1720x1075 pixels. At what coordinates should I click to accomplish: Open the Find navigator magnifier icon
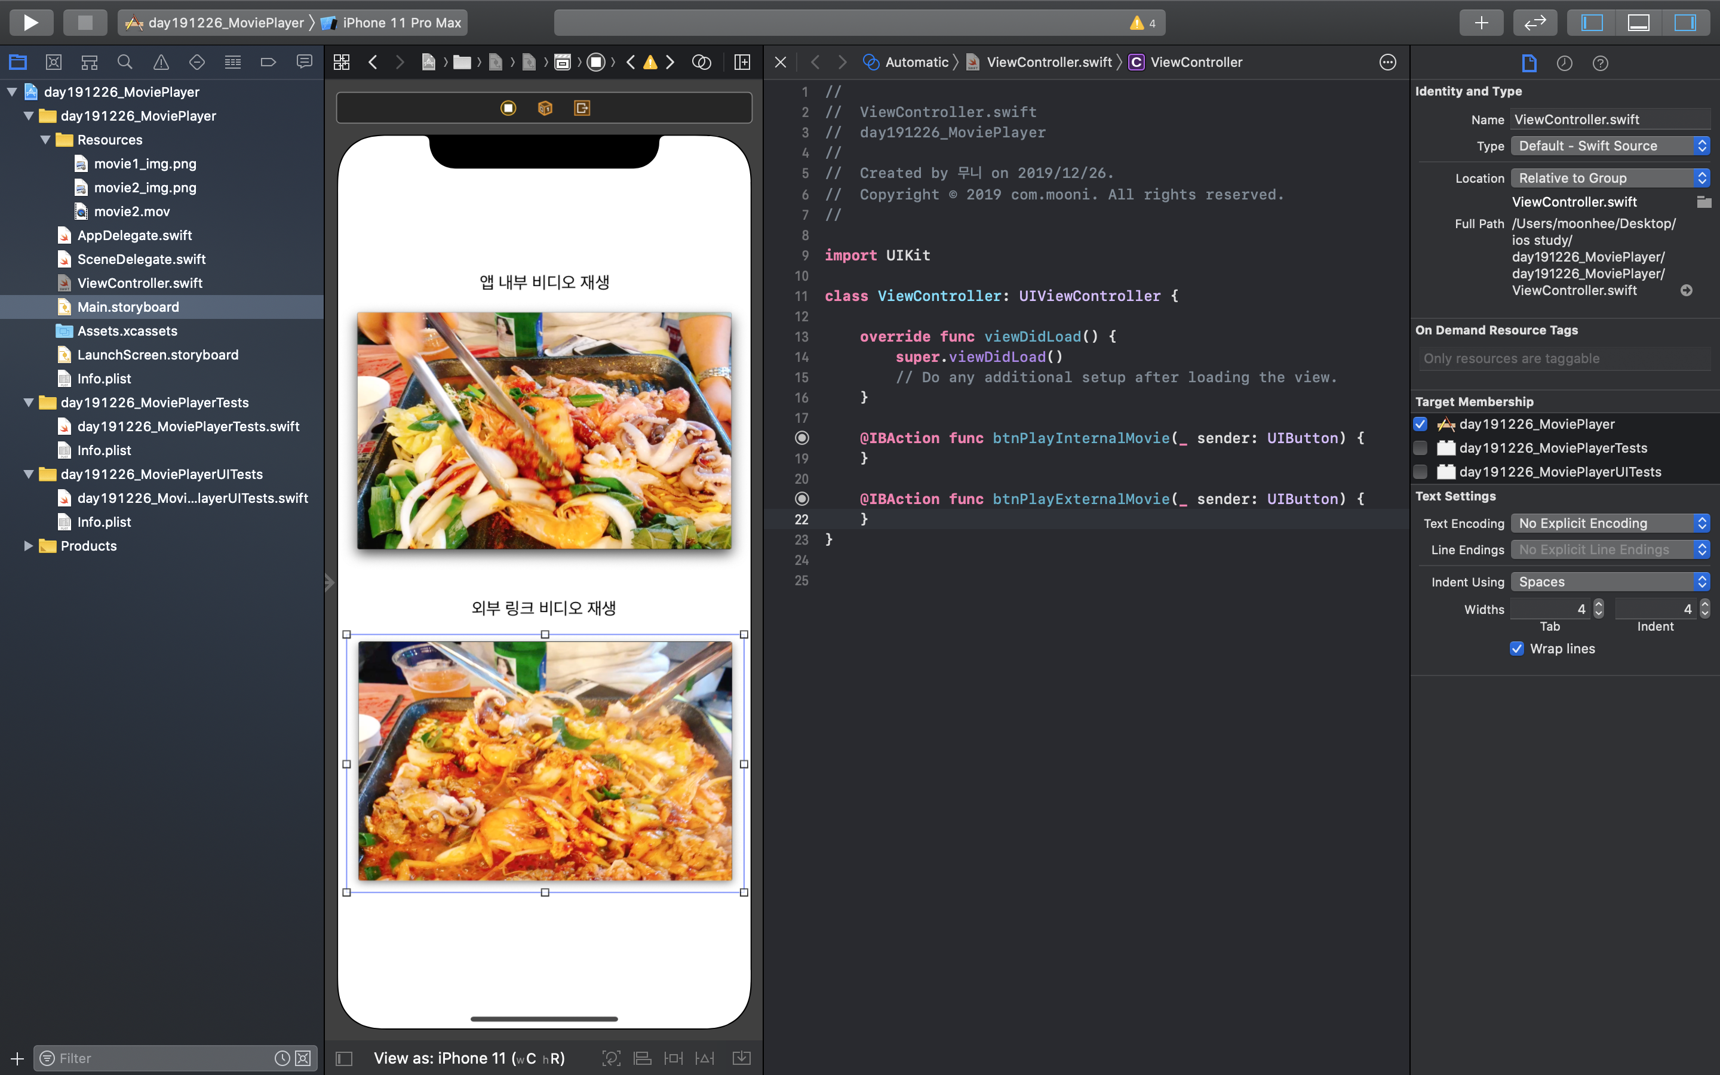(x=125, y=63)
